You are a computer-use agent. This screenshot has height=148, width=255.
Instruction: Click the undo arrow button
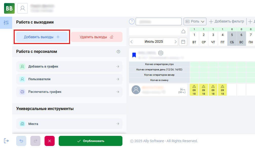pos(21,141)
